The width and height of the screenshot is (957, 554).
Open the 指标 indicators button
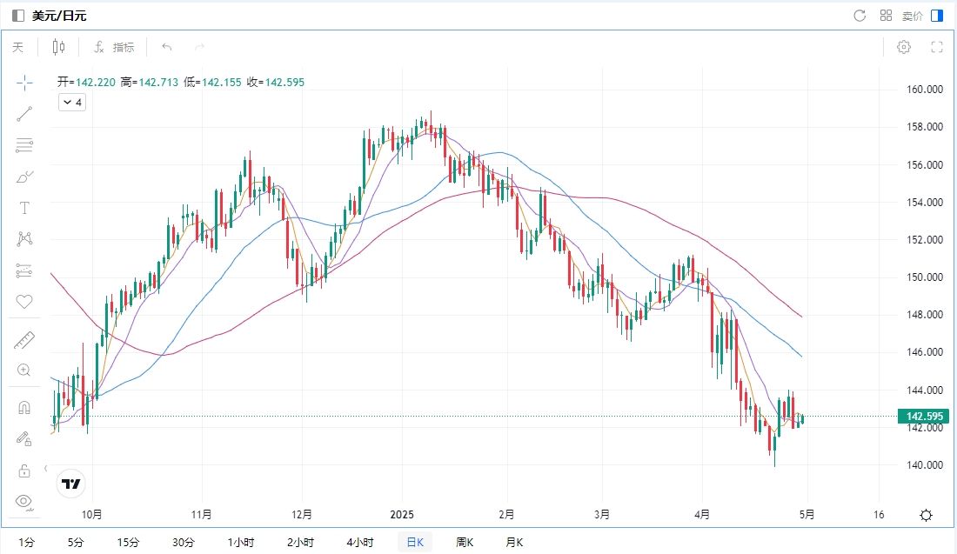coord(114,47)
